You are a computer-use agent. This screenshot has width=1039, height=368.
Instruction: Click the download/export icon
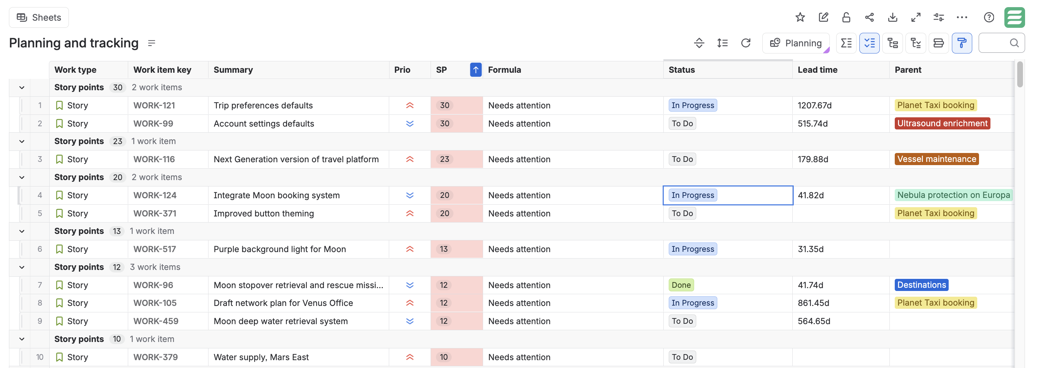[893, 17]
